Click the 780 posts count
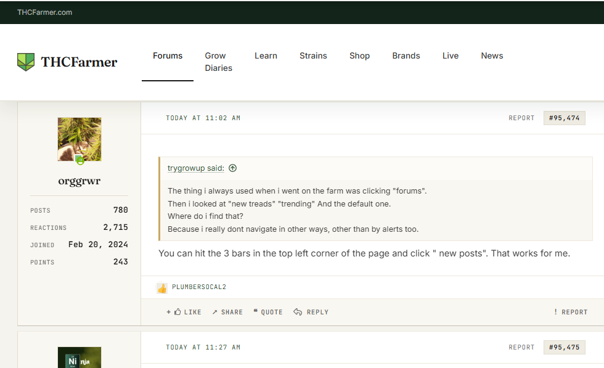This screenshot has height=368, width=604. pyautogui.click(x=121, y=210)
